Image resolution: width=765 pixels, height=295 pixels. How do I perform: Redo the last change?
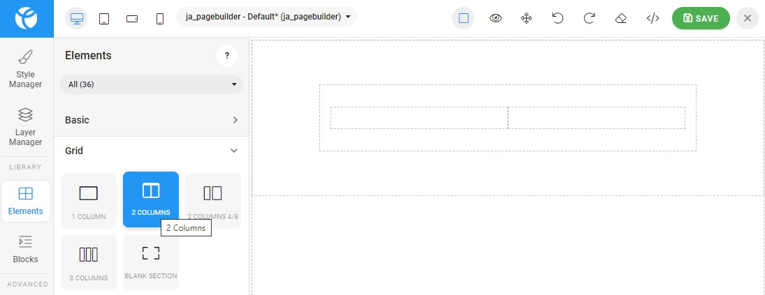589,19
